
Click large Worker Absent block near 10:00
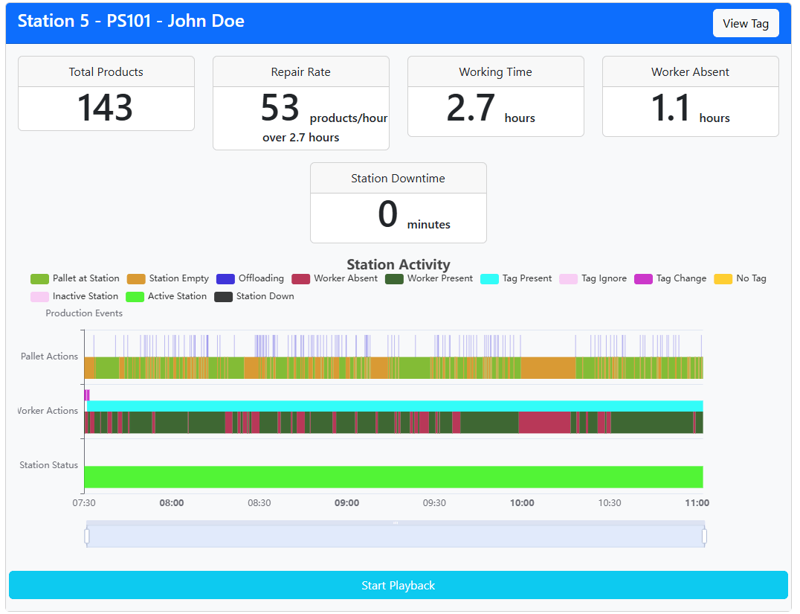[544, 423]
